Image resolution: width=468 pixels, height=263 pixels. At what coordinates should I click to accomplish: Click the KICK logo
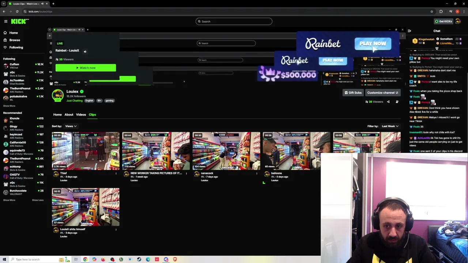(x=19, y=22)
